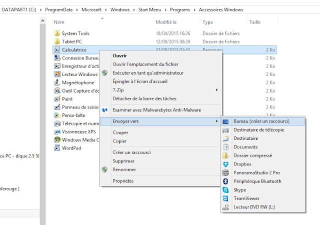Screen dimensions: 320x225
Task: Click the Visionneuse XPS icon
Action: point(57,131)
